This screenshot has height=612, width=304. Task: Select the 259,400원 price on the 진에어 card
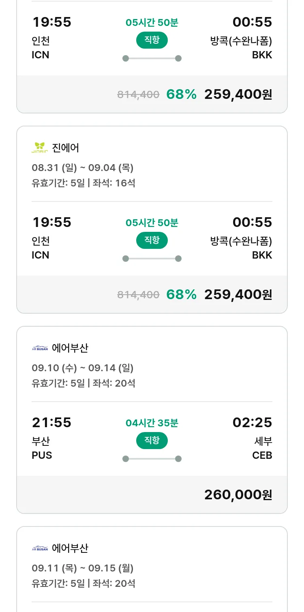238,294
